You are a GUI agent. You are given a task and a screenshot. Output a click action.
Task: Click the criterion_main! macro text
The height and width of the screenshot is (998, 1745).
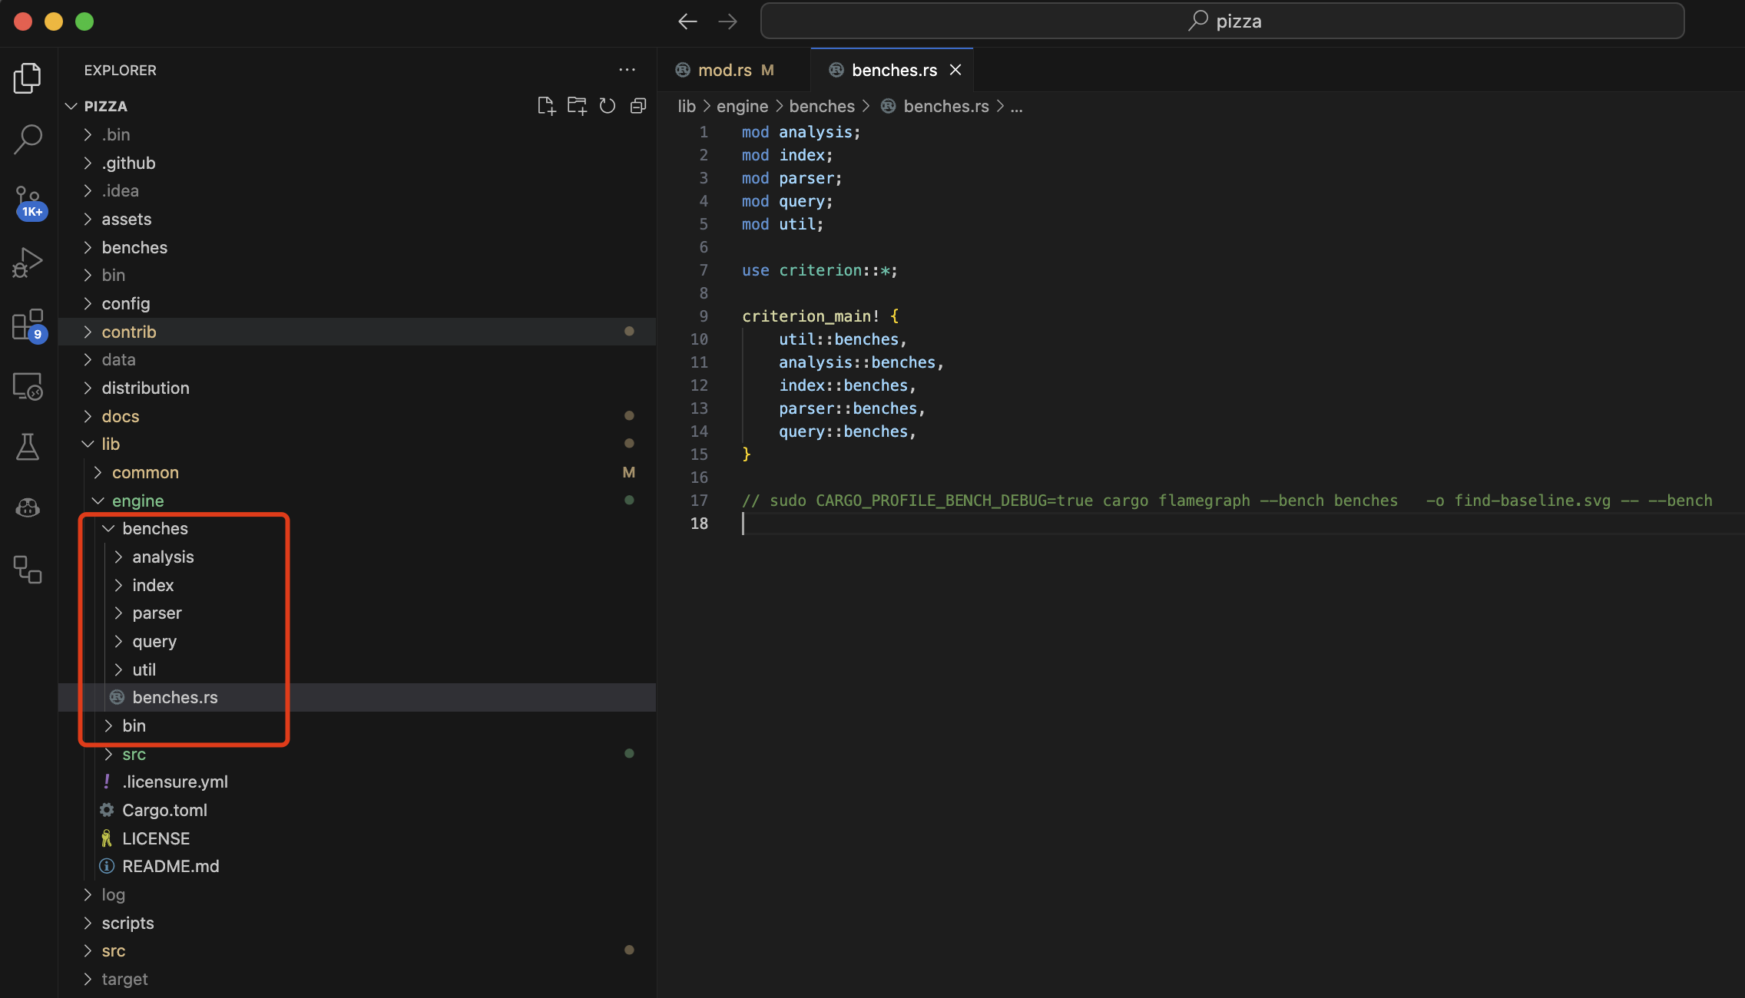(811, 316)
